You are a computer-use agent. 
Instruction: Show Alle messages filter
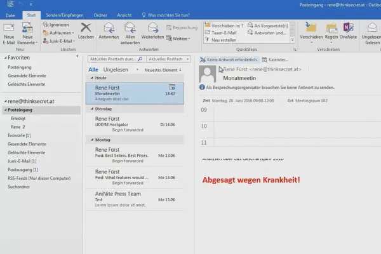(93, 70)
